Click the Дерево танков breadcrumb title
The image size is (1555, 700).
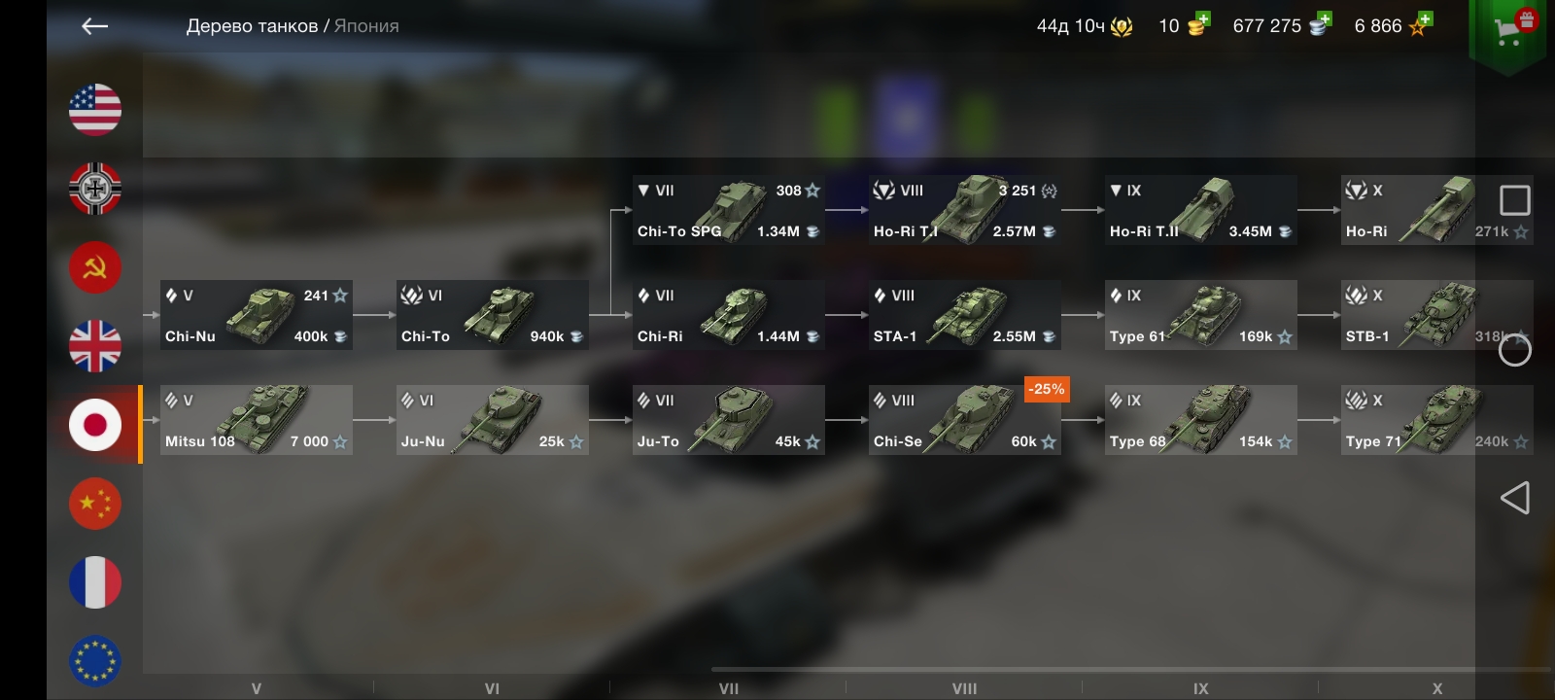[252, 26]
